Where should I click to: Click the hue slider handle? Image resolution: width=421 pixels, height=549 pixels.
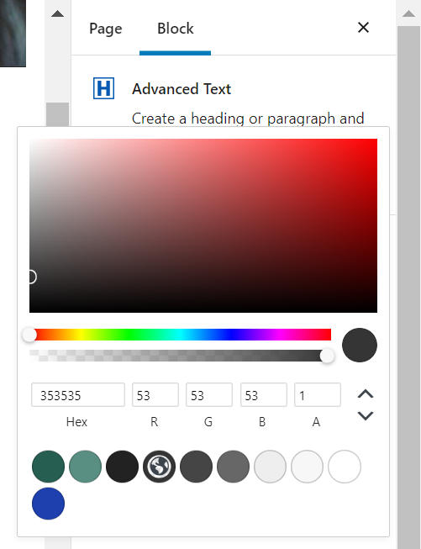coord(29,335)
